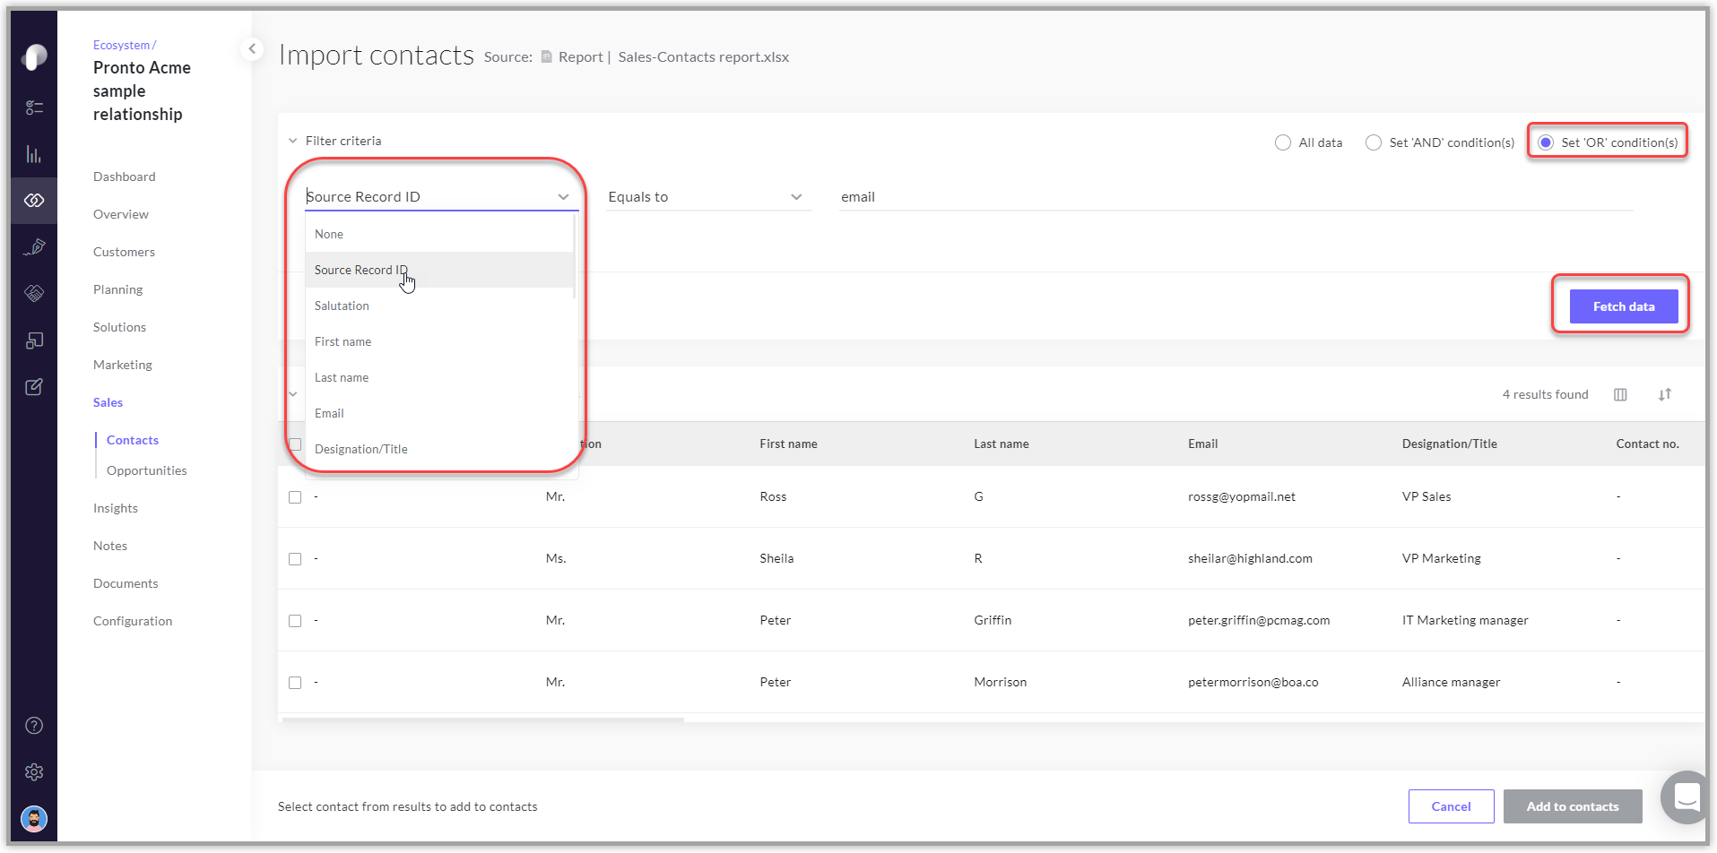Open the handshake deals icon in sidebar

(x=34, y=294)
